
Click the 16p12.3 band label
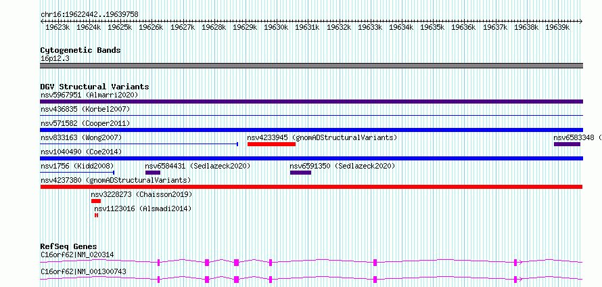click(x=55, y=59)
